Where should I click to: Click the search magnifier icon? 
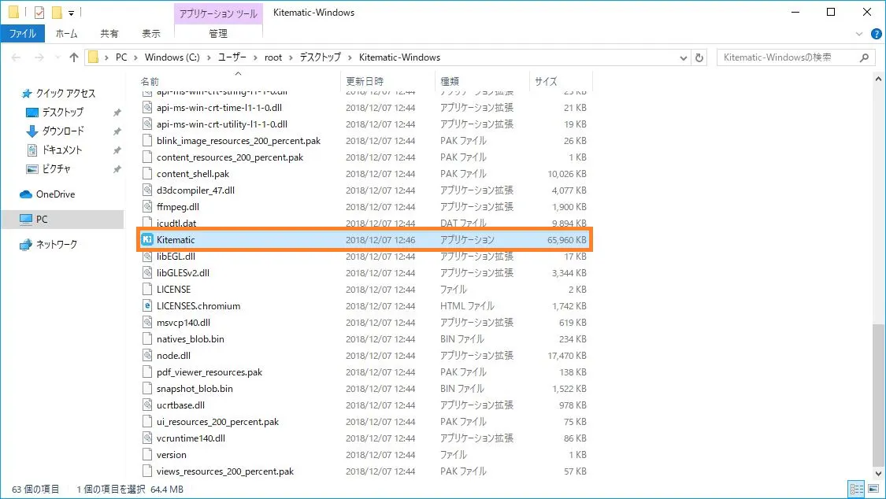click(x=864, y=57)
